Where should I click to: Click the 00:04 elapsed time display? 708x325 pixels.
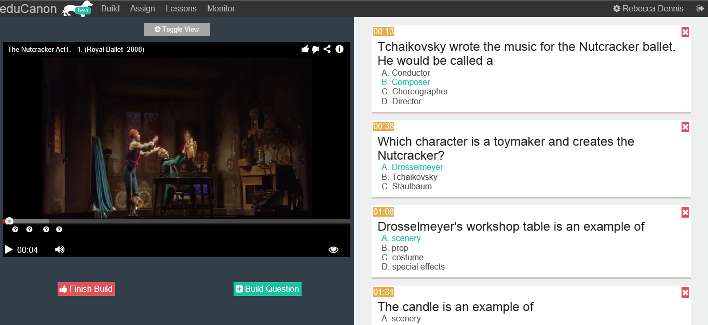28,250
